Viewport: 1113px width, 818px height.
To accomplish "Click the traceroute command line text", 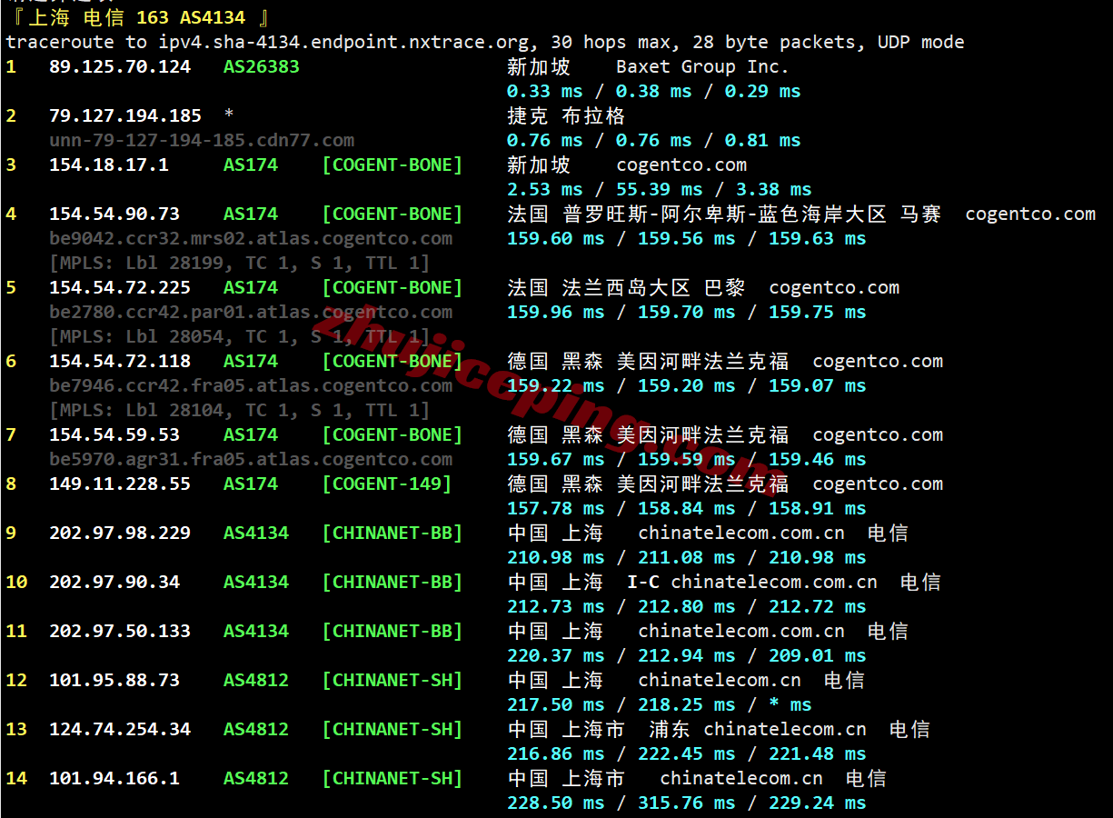I will 485,42.
